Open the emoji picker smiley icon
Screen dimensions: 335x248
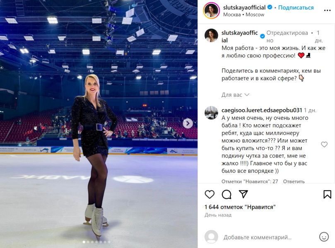coord(324,237)
